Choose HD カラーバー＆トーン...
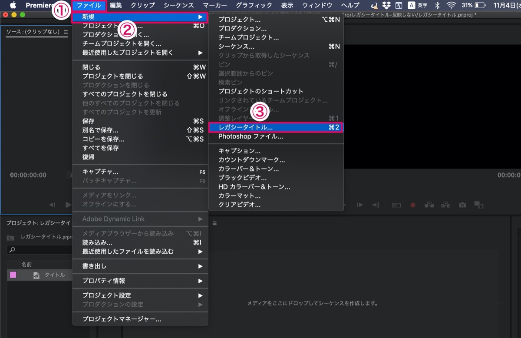521x338 pixels. pos(276,187)
